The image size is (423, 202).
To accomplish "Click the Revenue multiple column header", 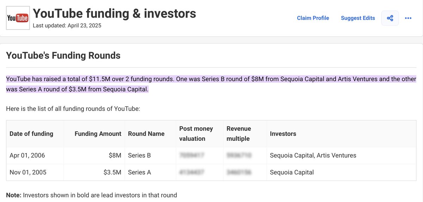I will pos(239,134).
